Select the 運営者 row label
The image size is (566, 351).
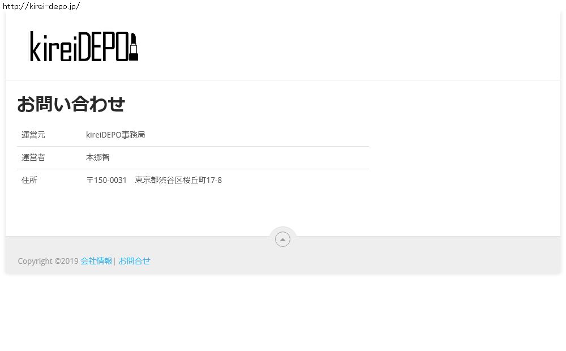click(33, 157)
